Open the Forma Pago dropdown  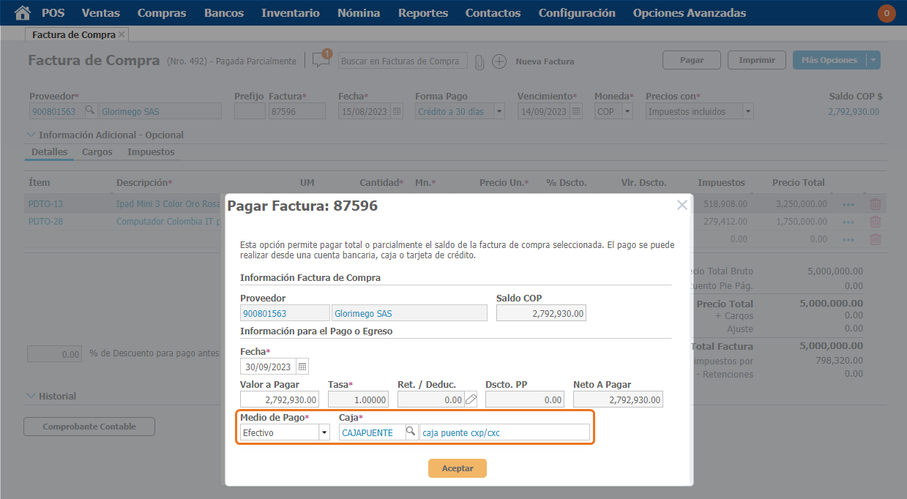[499, 111]
